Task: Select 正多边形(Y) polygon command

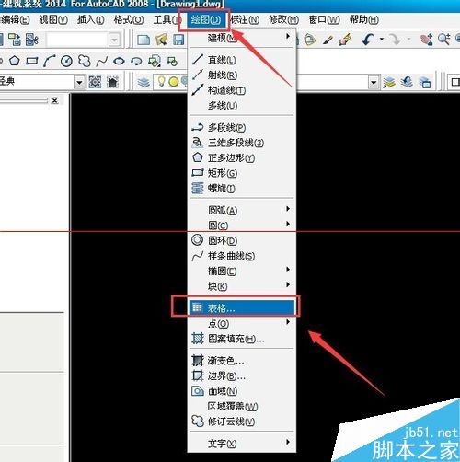Action: [x=242, y=158]
